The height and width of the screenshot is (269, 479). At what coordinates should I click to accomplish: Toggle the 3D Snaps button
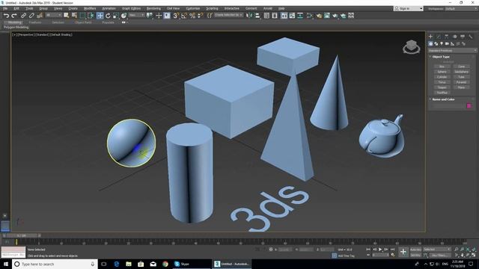[176, 16]
